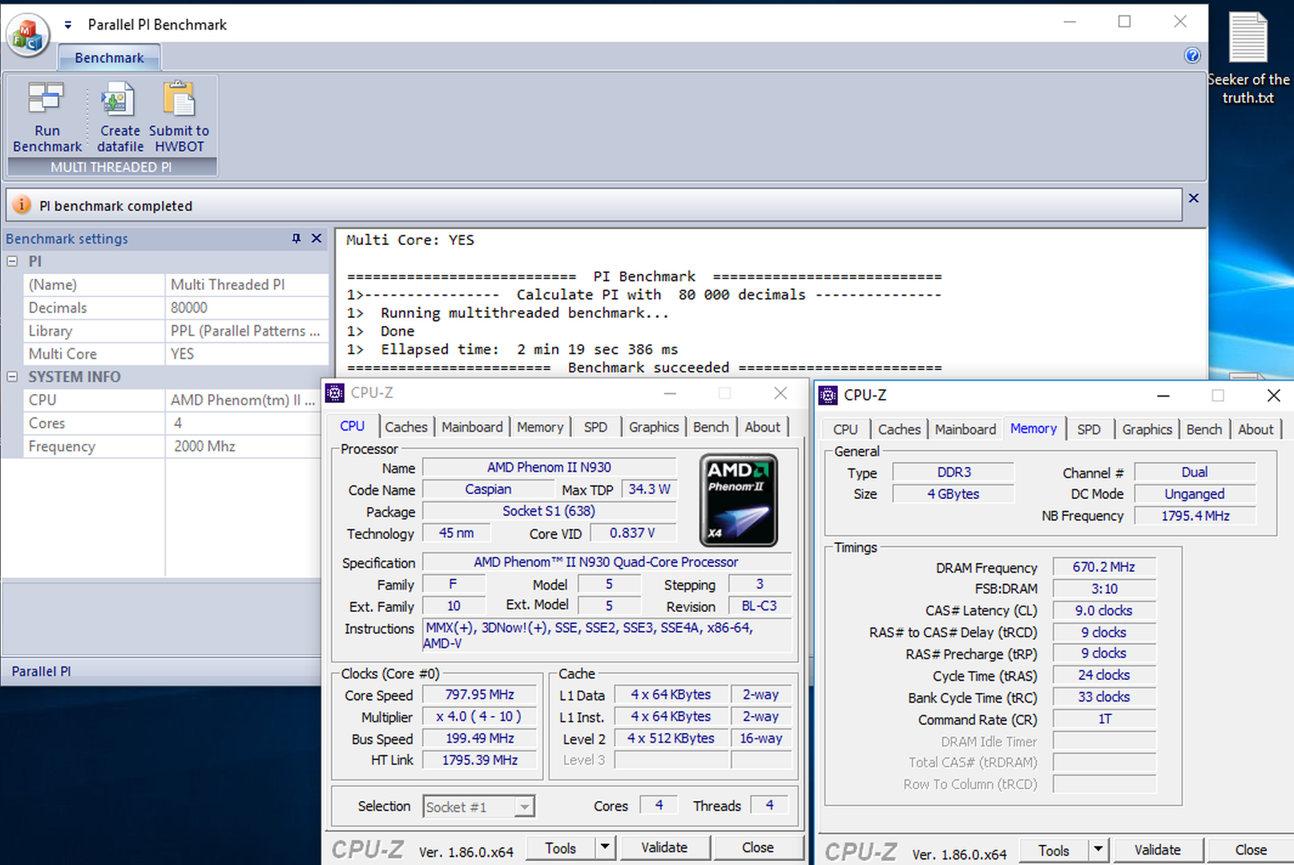Click the Code Name Caspian field
This screenshot has height=865, width=1294.
tap(488, 489)
